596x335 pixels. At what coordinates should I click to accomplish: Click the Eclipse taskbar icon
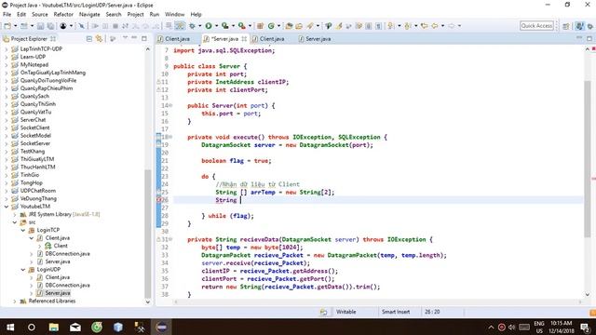coord(161,327)
